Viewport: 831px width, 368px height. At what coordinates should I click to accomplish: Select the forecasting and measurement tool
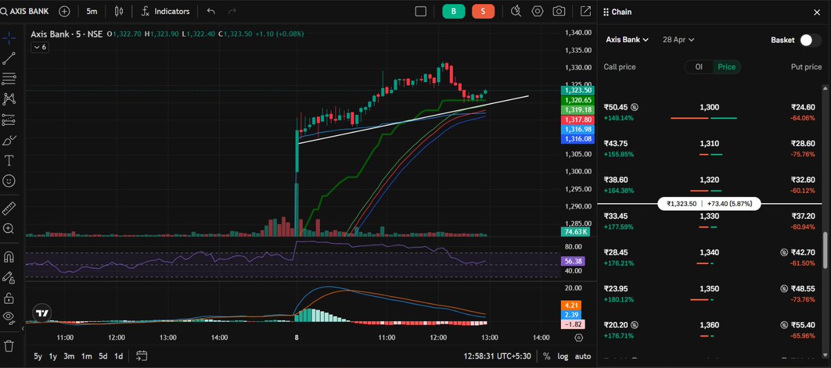(10, 120)
